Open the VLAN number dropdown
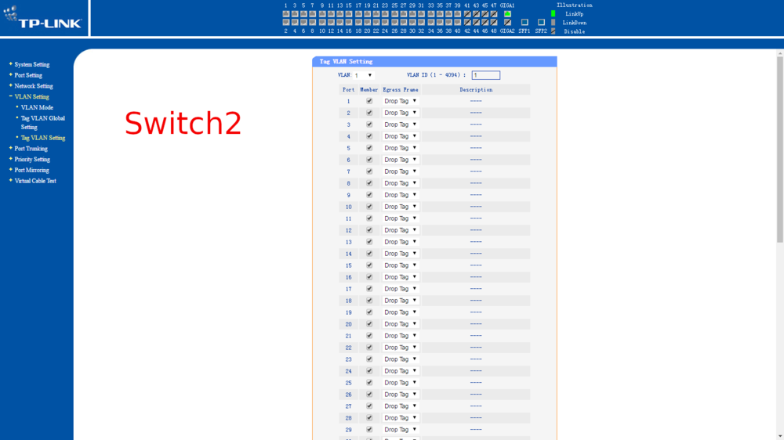The image size is (784, 440). (364, 76)
